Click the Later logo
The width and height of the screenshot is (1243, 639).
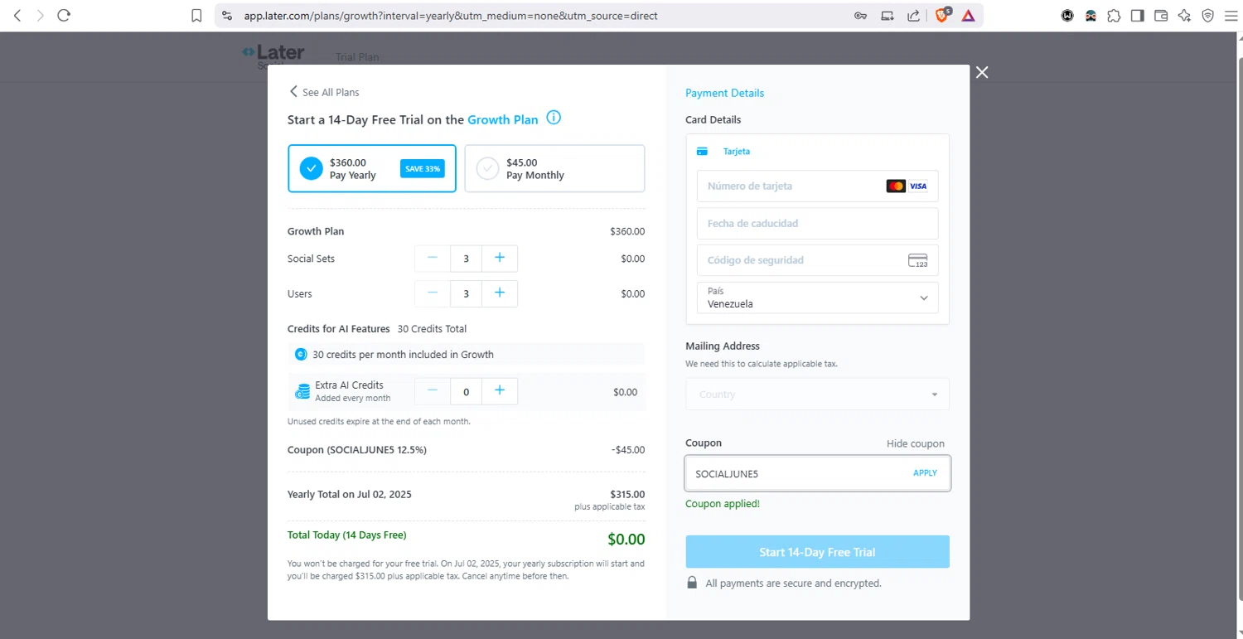273,55
